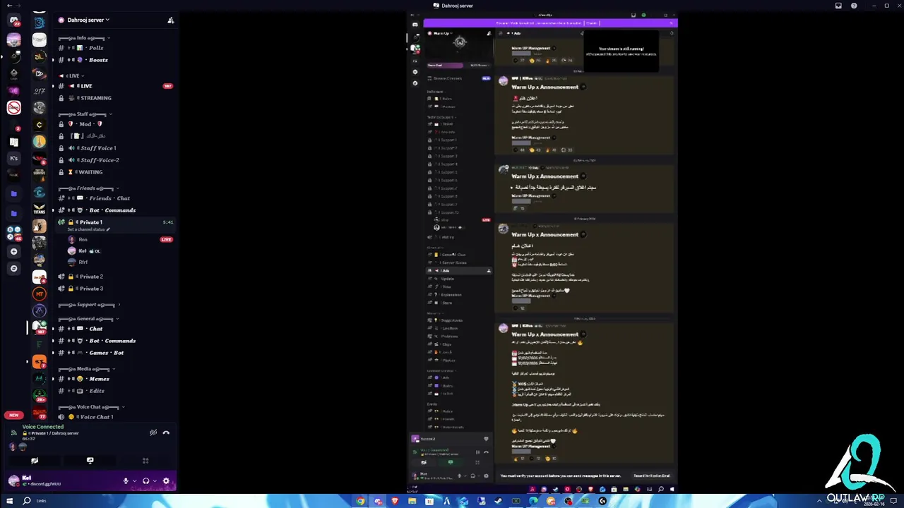Screen dimensions: 904x508
Task: Collapse the LIVE channel category
Action: click(x=71, y=75)
